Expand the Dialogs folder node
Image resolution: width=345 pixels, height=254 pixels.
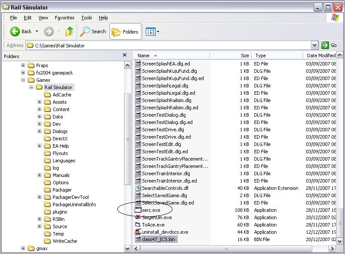coord(39,131)
